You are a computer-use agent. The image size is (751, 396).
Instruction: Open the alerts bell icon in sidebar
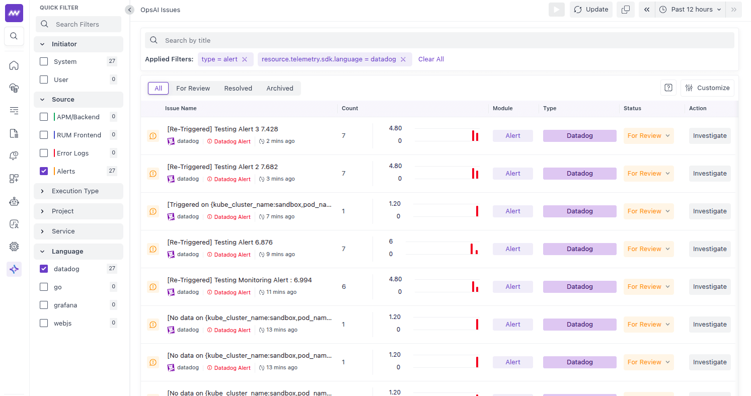click(14, 155)
